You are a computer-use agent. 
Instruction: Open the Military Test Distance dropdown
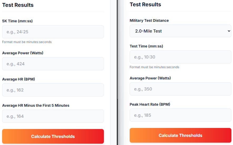pyautogui.click(x=180, y=31)
